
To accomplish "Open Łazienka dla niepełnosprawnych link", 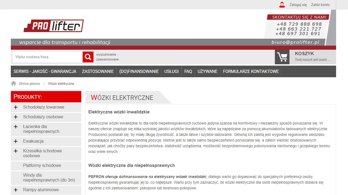I will [x=41, y=129].
